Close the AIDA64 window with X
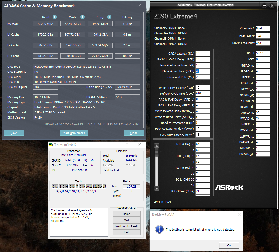Viewport: 279px width, 252px height. click(x=140, y=5)
